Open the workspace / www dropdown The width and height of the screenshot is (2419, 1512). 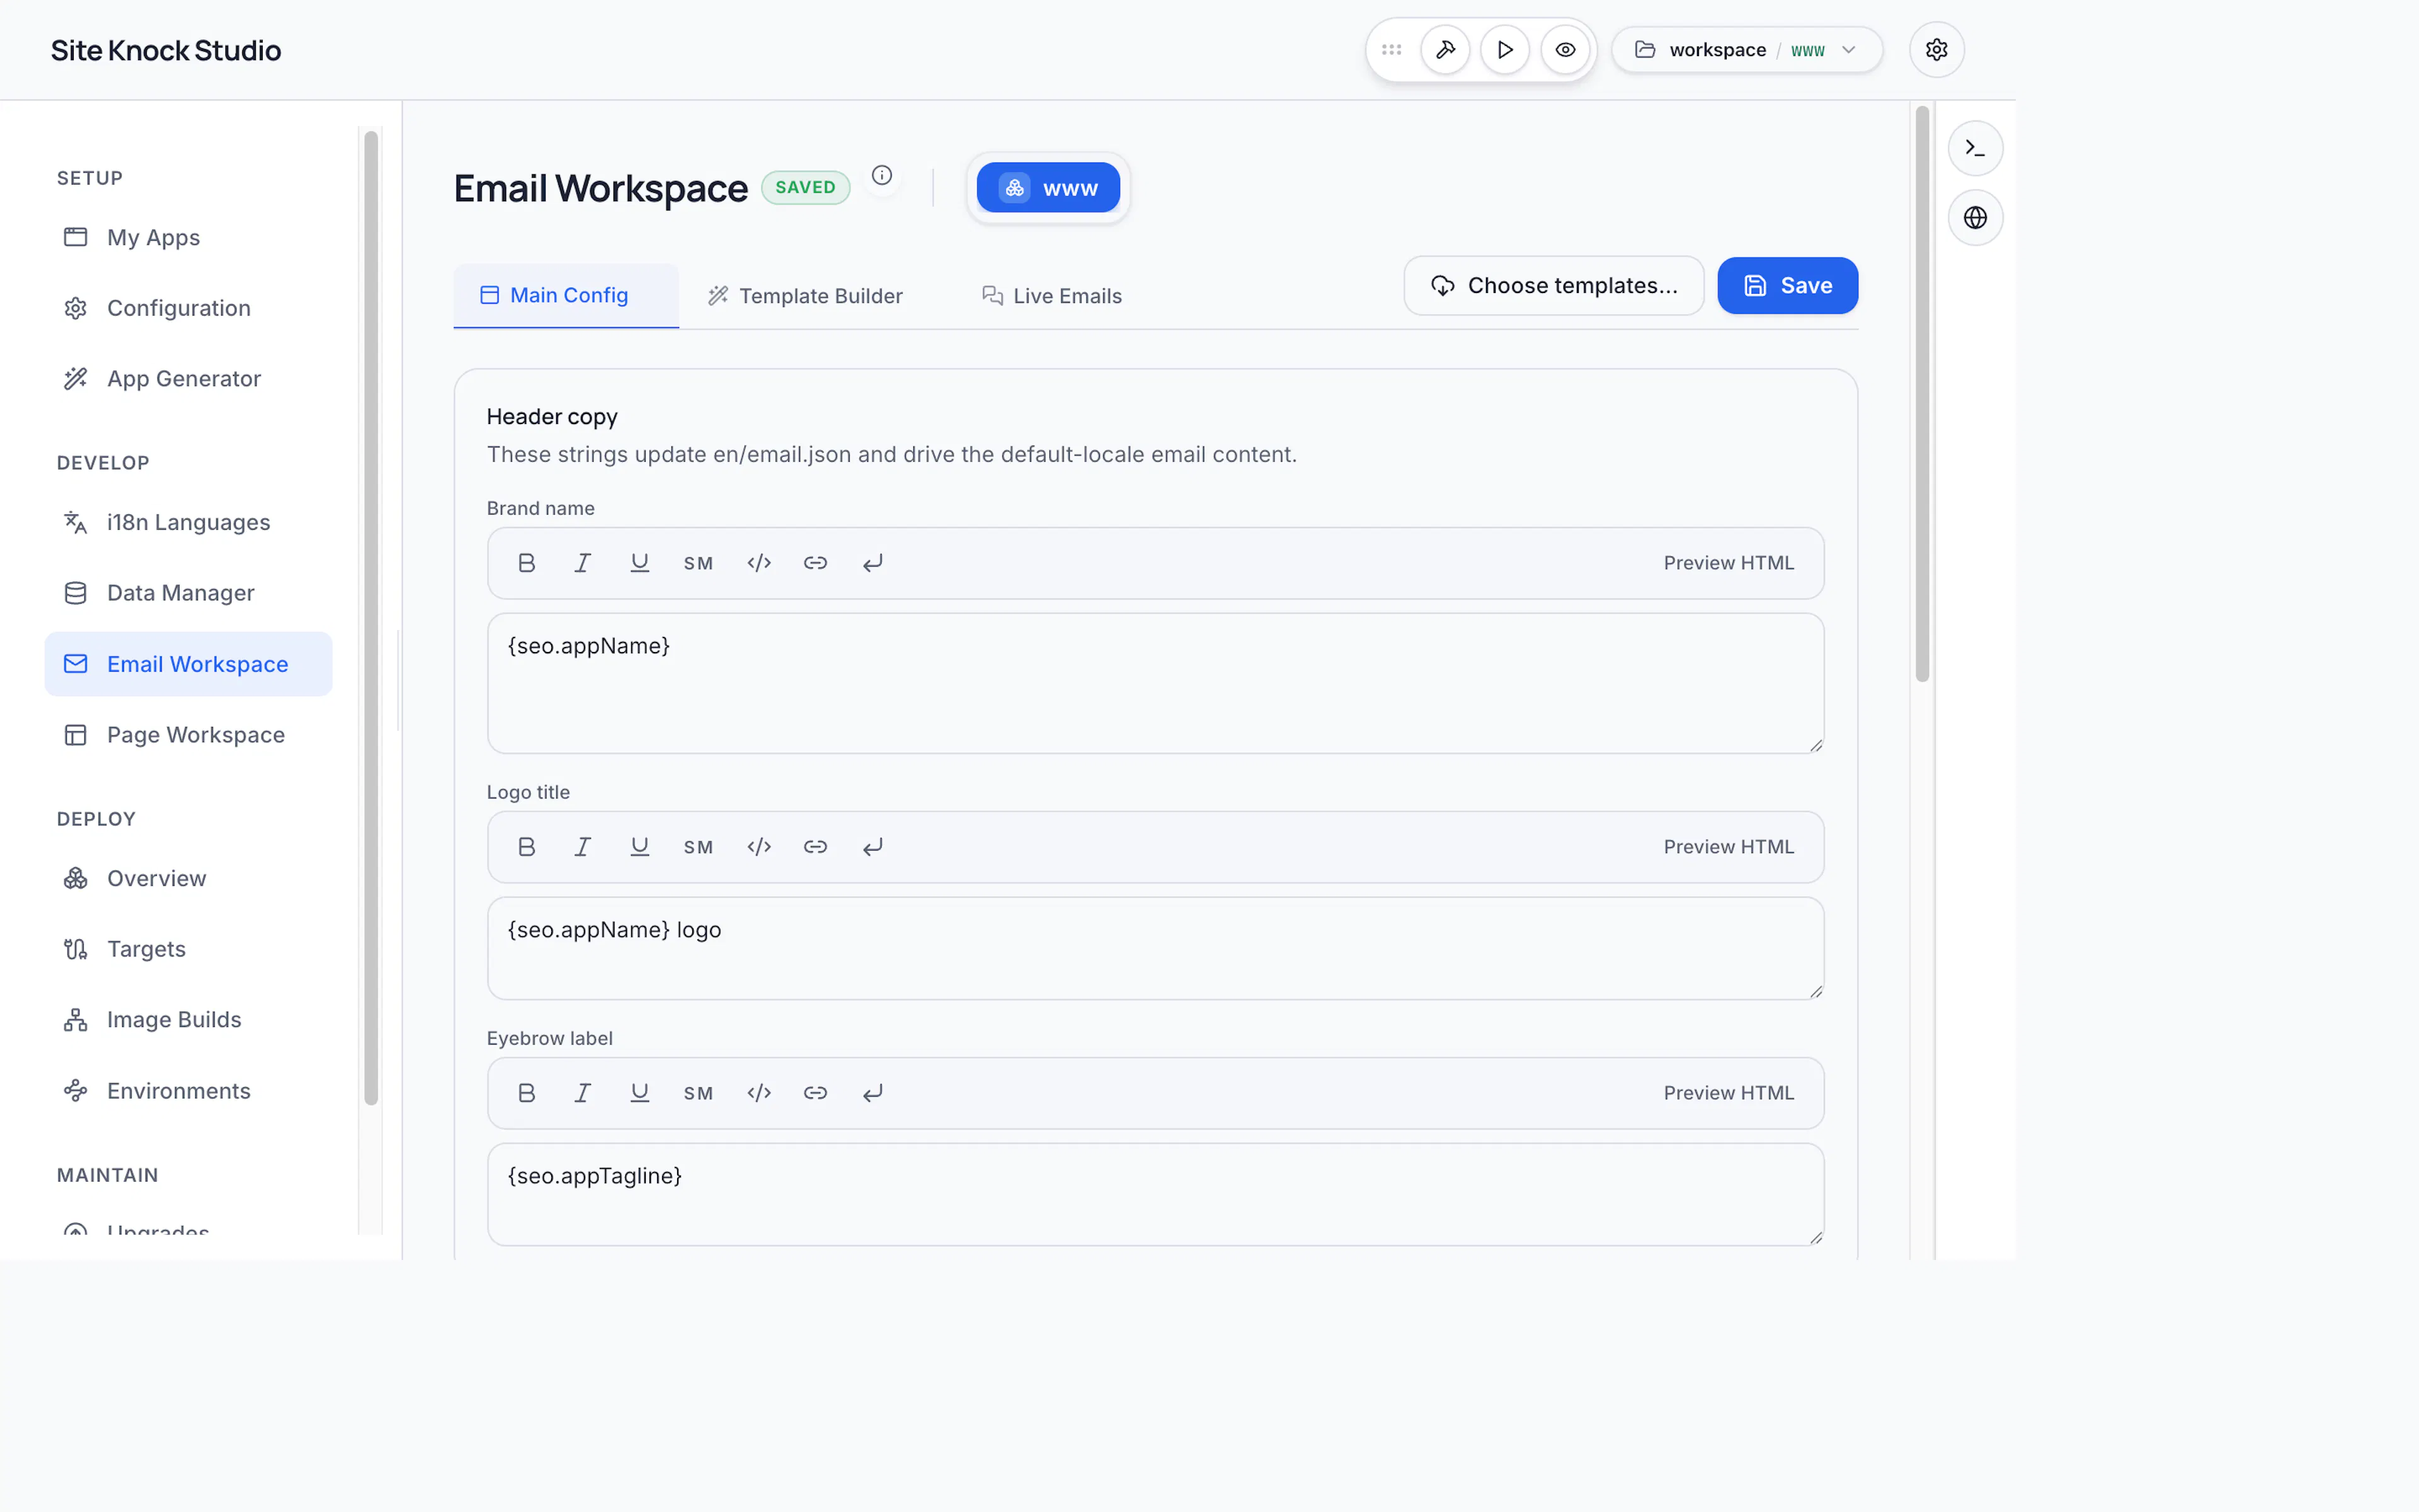pyautogui.click(x=1747, y=50)
